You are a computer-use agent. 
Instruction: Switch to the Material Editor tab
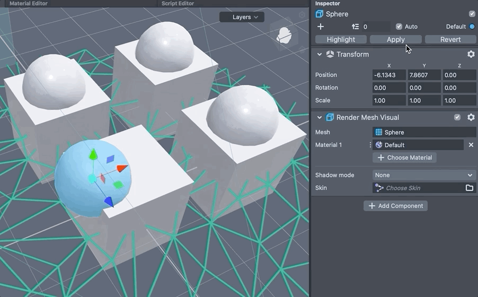(x=29, y=3)
